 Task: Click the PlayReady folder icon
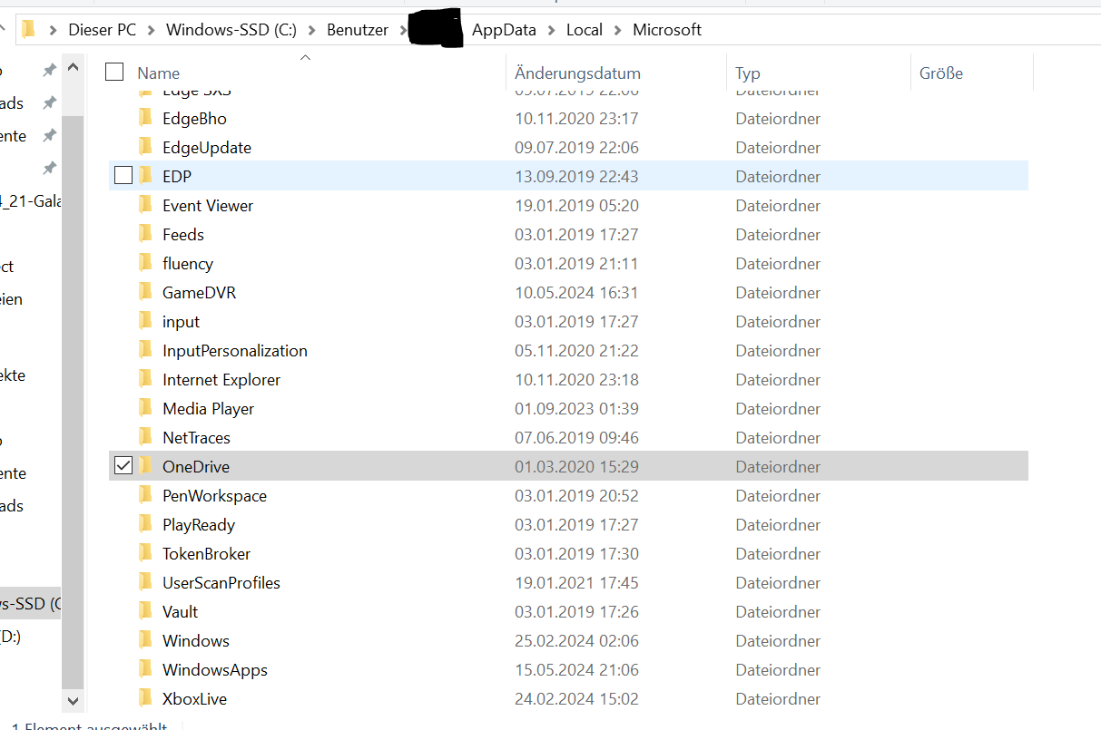145,524
